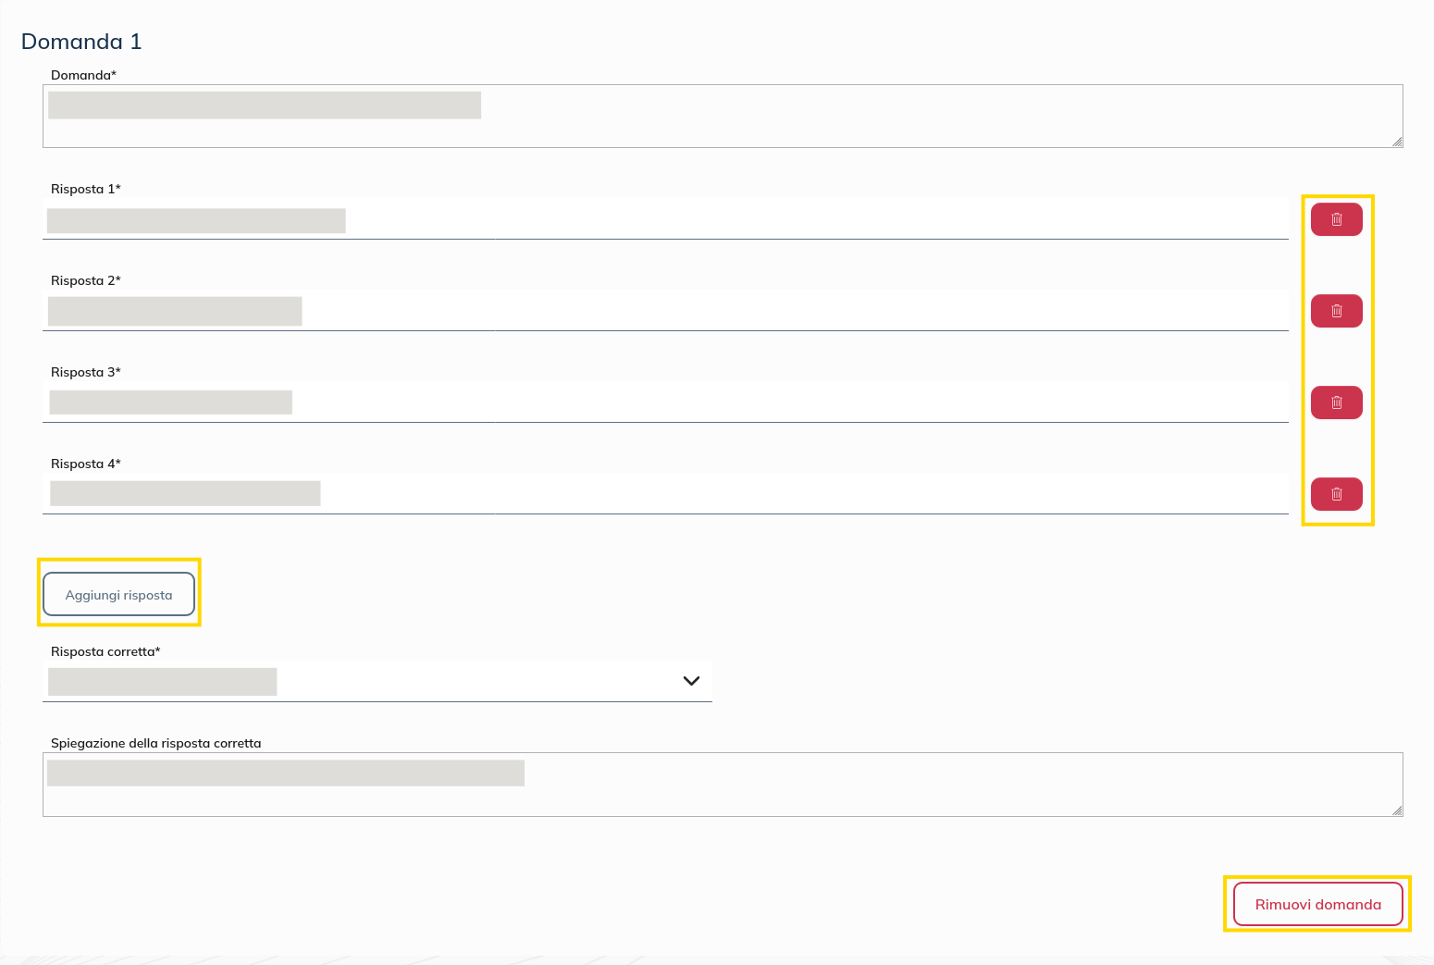Click the Risposta 1 field label

pyautogui.click(x=86, y=189)
